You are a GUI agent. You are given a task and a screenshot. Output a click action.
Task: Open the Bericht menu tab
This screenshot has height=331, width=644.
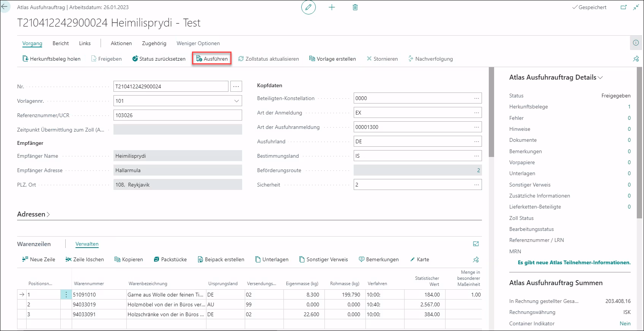coord(61,43)
